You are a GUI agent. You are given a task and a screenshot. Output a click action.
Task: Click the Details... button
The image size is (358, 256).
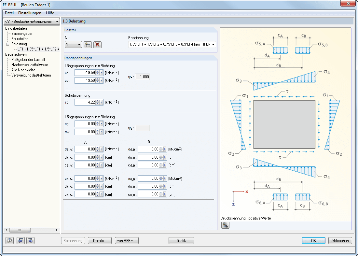pyautogui.click(x=100, y=240)
